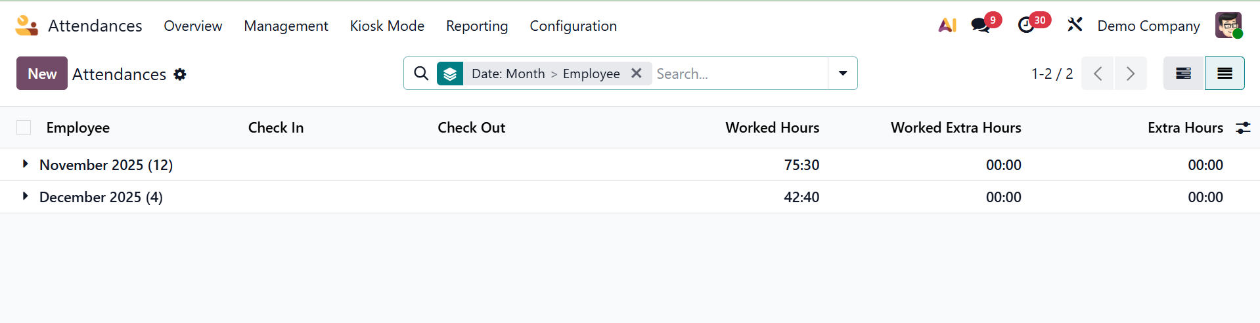The width and height of the screenshot is (1260, 323).
Task: Open the activities clock icon
Action: coord(1025,26)
